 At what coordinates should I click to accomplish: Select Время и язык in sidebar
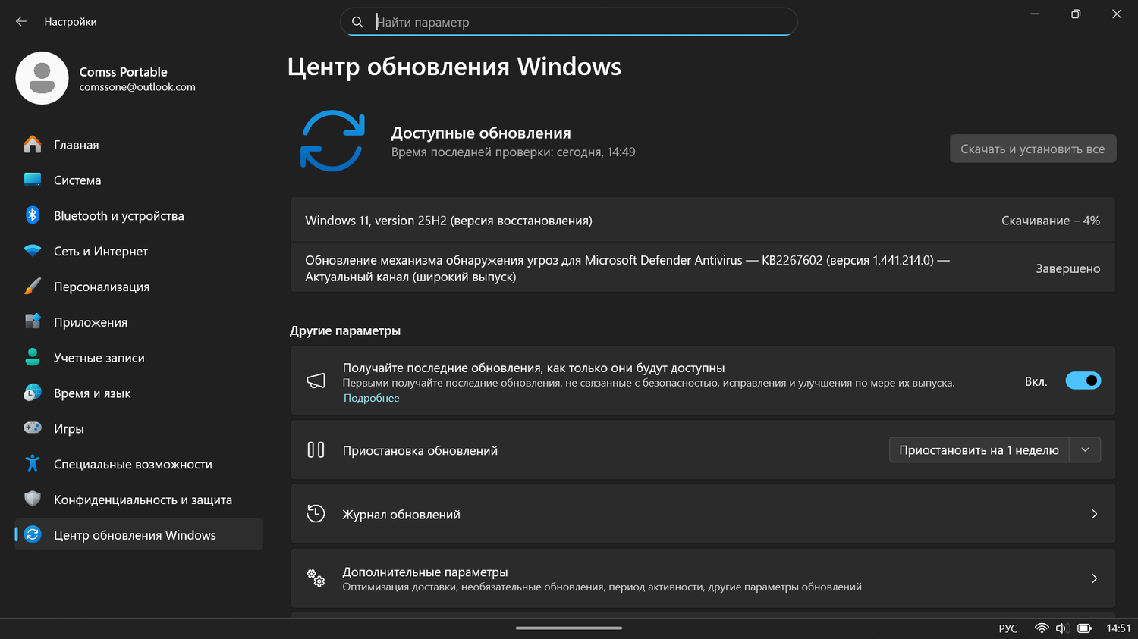139,393
